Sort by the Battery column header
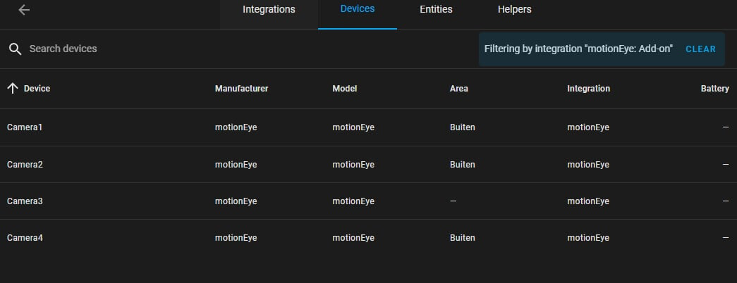 point(714,89)
